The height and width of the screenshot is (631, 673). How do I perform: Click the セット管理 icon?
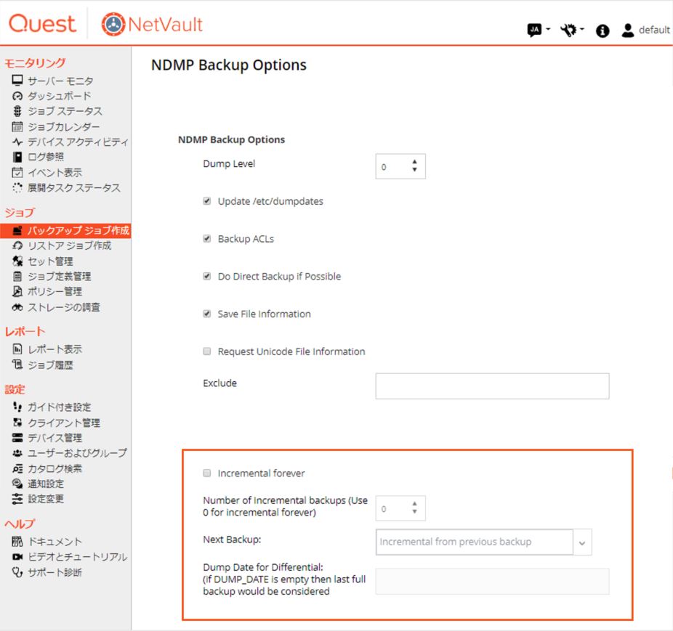coord(17,261)
